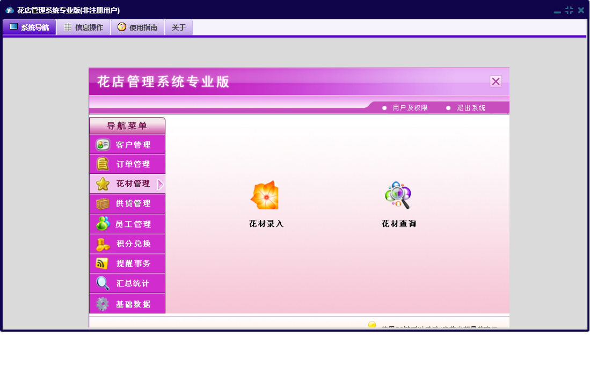The width and height of the screenshot is (590, 388).
Task: Click the lightbulb tip icon at bottom
Action: point(372,325)
